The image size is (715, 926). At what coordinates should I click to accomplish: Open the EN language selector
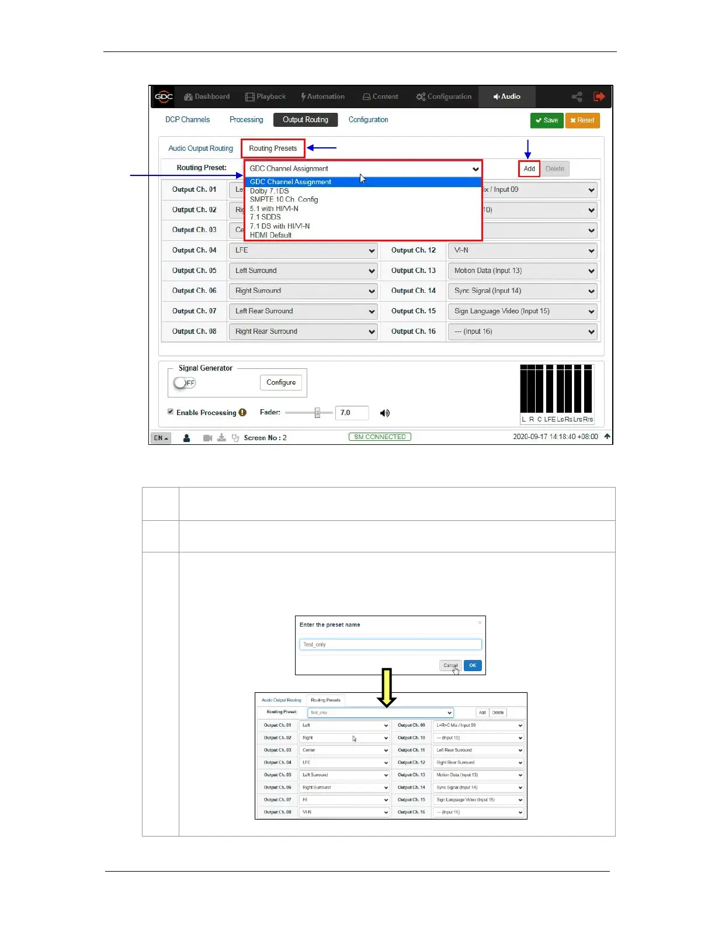(x=161, y=438)
